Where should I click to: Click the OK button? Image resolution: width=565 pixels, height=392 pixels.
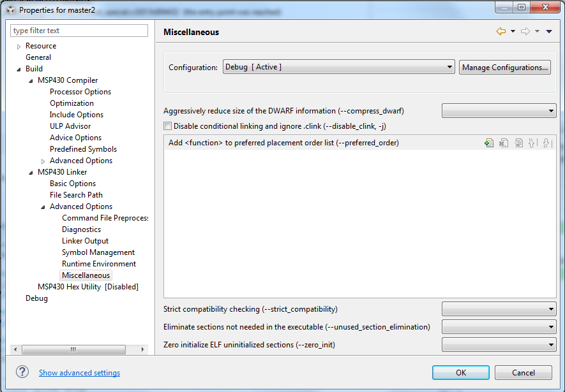pos(461,373)
